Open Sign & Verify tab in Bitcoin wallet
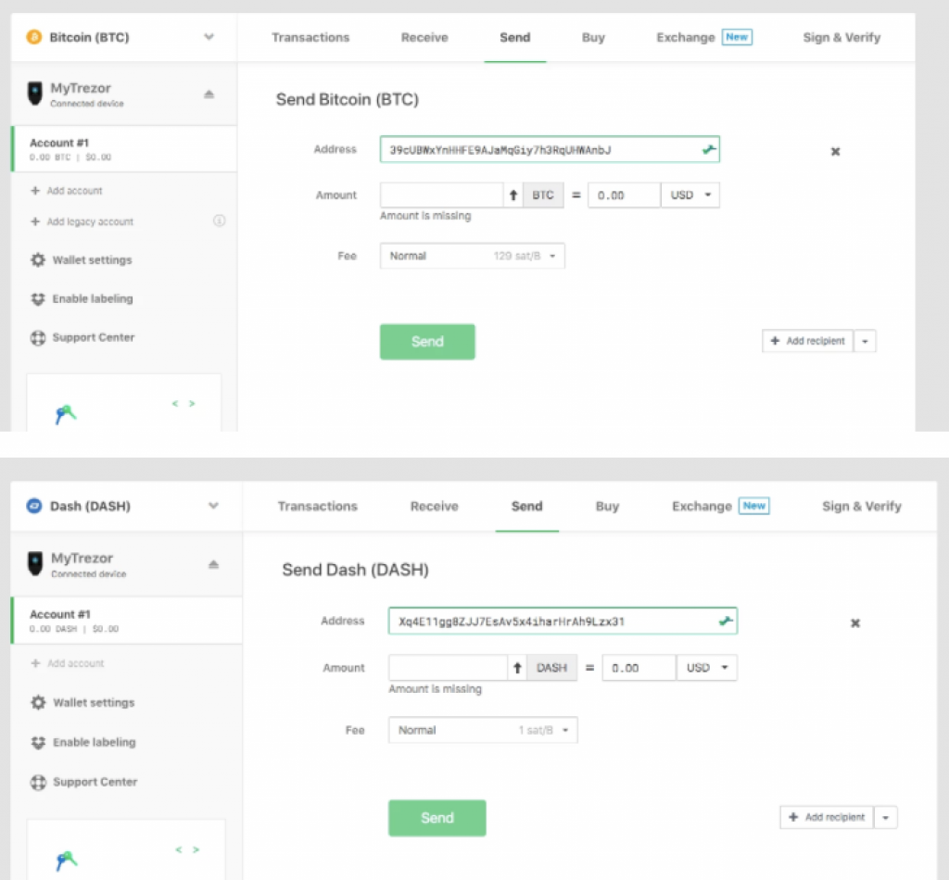949x880 pixels. [x=841, y=37]
